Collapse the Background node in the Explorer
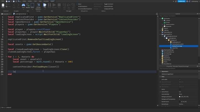The height and width of the screenshot is (112, 200). [167, 40]
